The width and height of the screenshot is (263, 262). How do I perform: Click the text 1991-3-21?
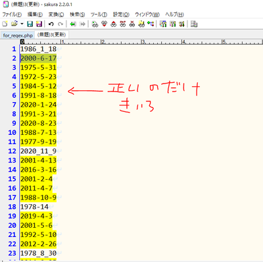[38, 114]
